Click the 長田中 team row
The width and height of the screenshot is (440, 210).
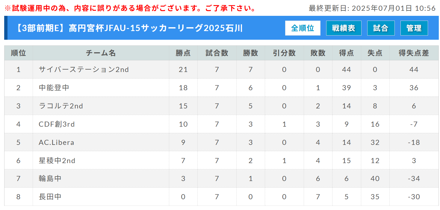tap(221, 197)
